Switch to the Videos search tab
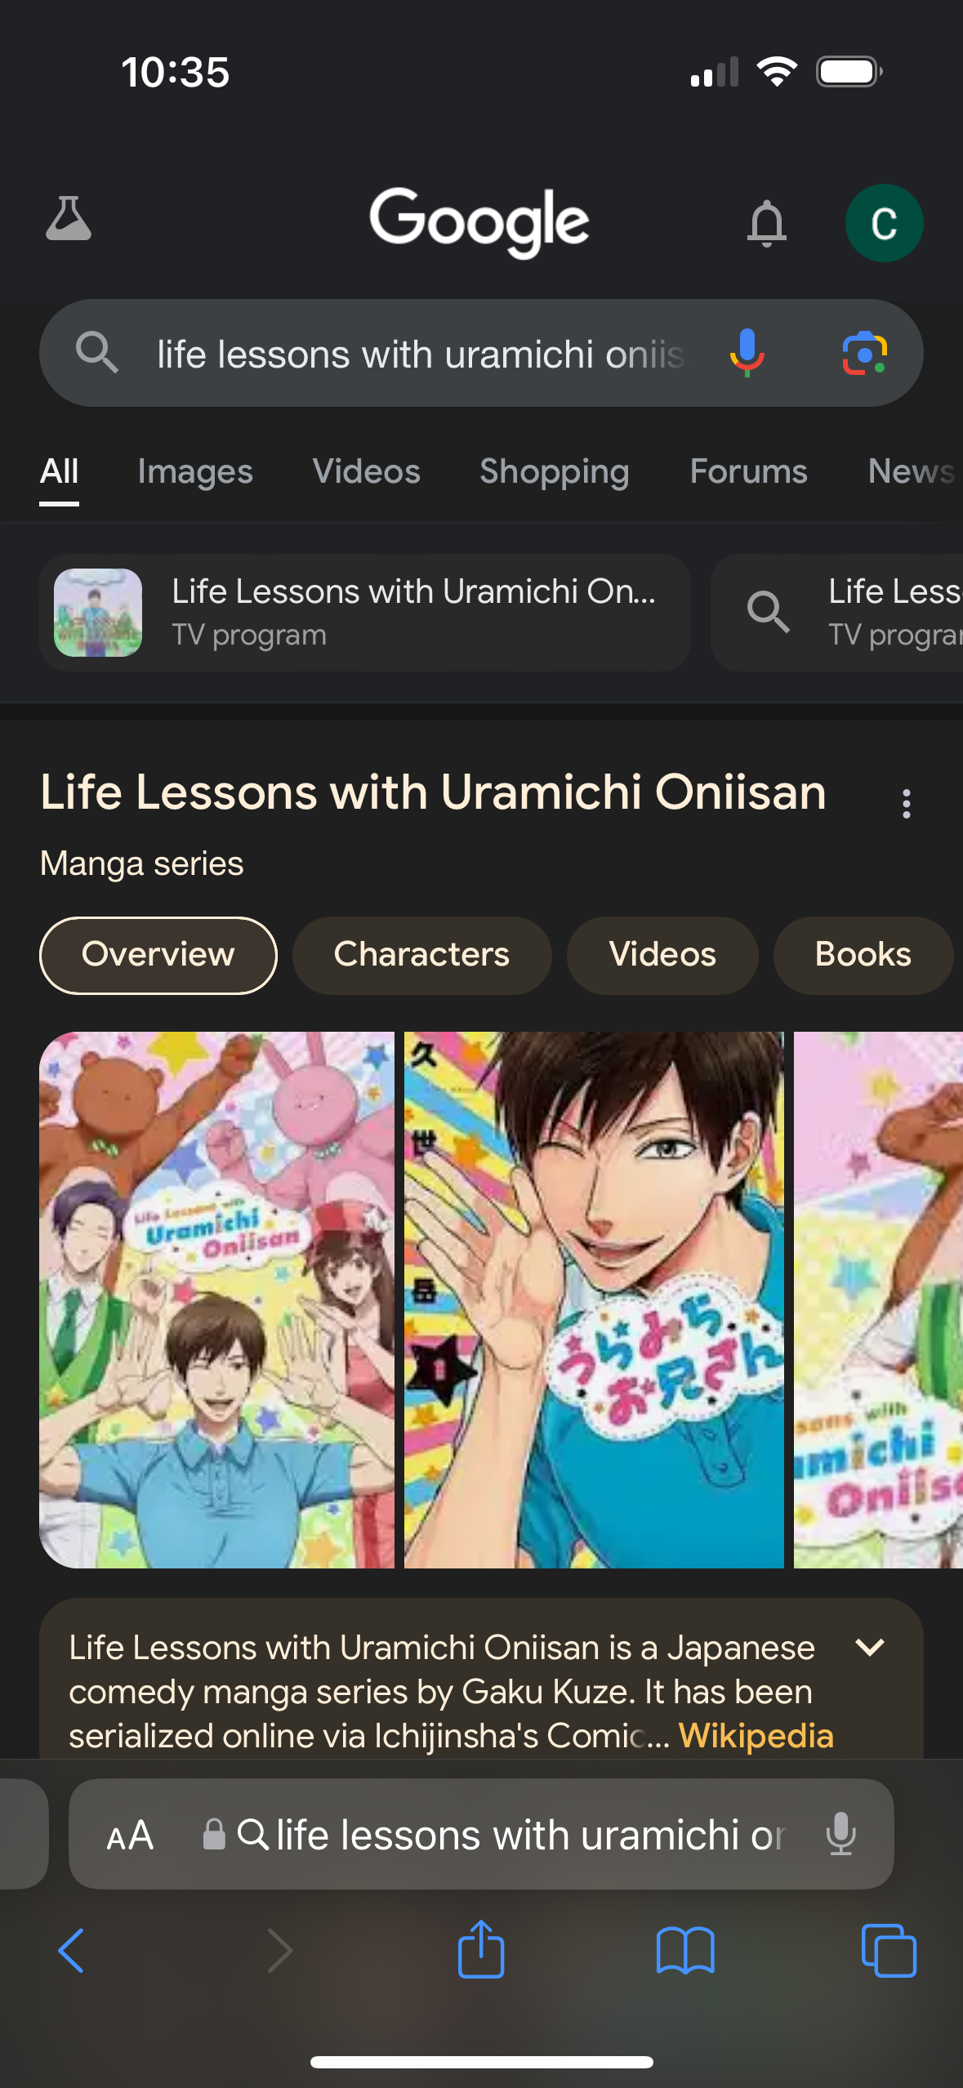The width and height of the screenshot is (963, 2088). point(366,471)
